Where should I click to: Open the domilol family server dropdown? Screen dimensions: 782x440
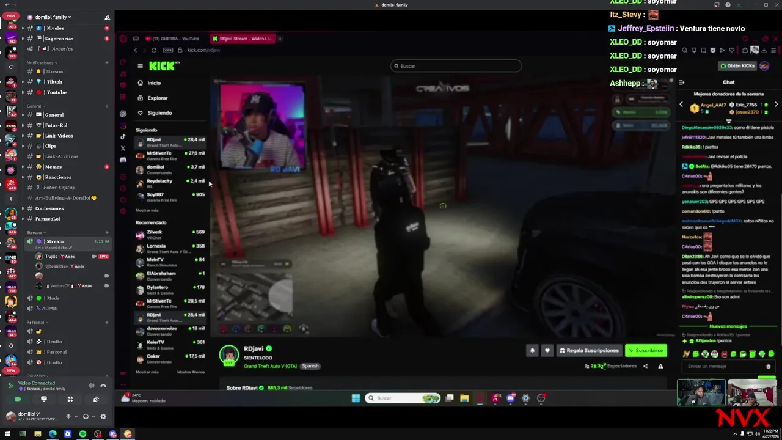(53, 17)
